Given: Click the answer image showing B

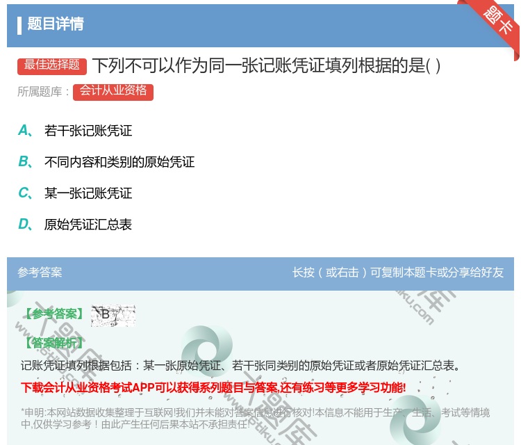Looking at the screenshot, I should [113, 315].
